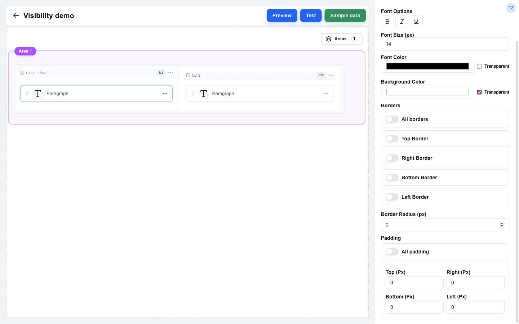Go back using the left arrow

16,15
